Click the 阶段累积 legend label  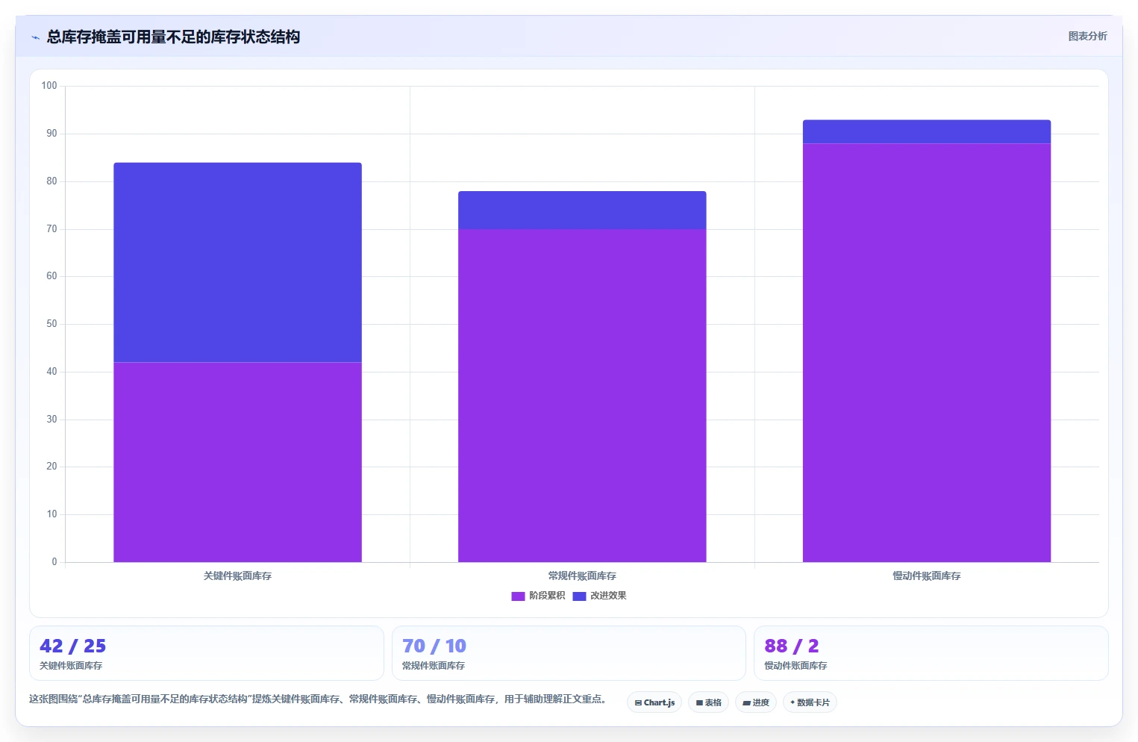click(547, 596)
